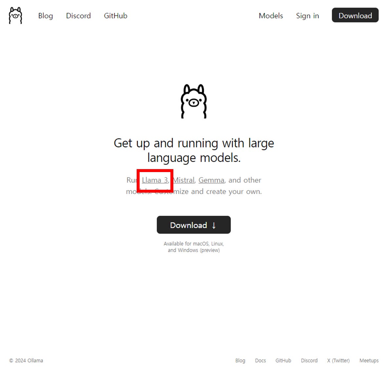Click Sign in in the header
Image resolution: width=388 pixels, height=368 pixels.
pyautogui.click(x=307, y=16)
